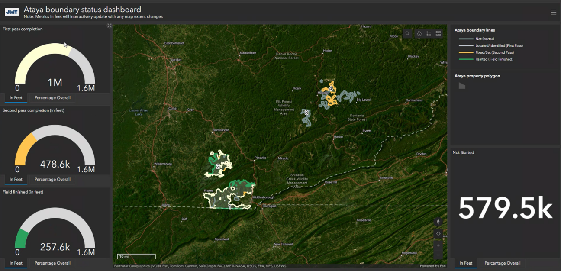
Task: Select In Feet tab under Second pass completion
Action: pyautogui.click(x=16, y=179)
